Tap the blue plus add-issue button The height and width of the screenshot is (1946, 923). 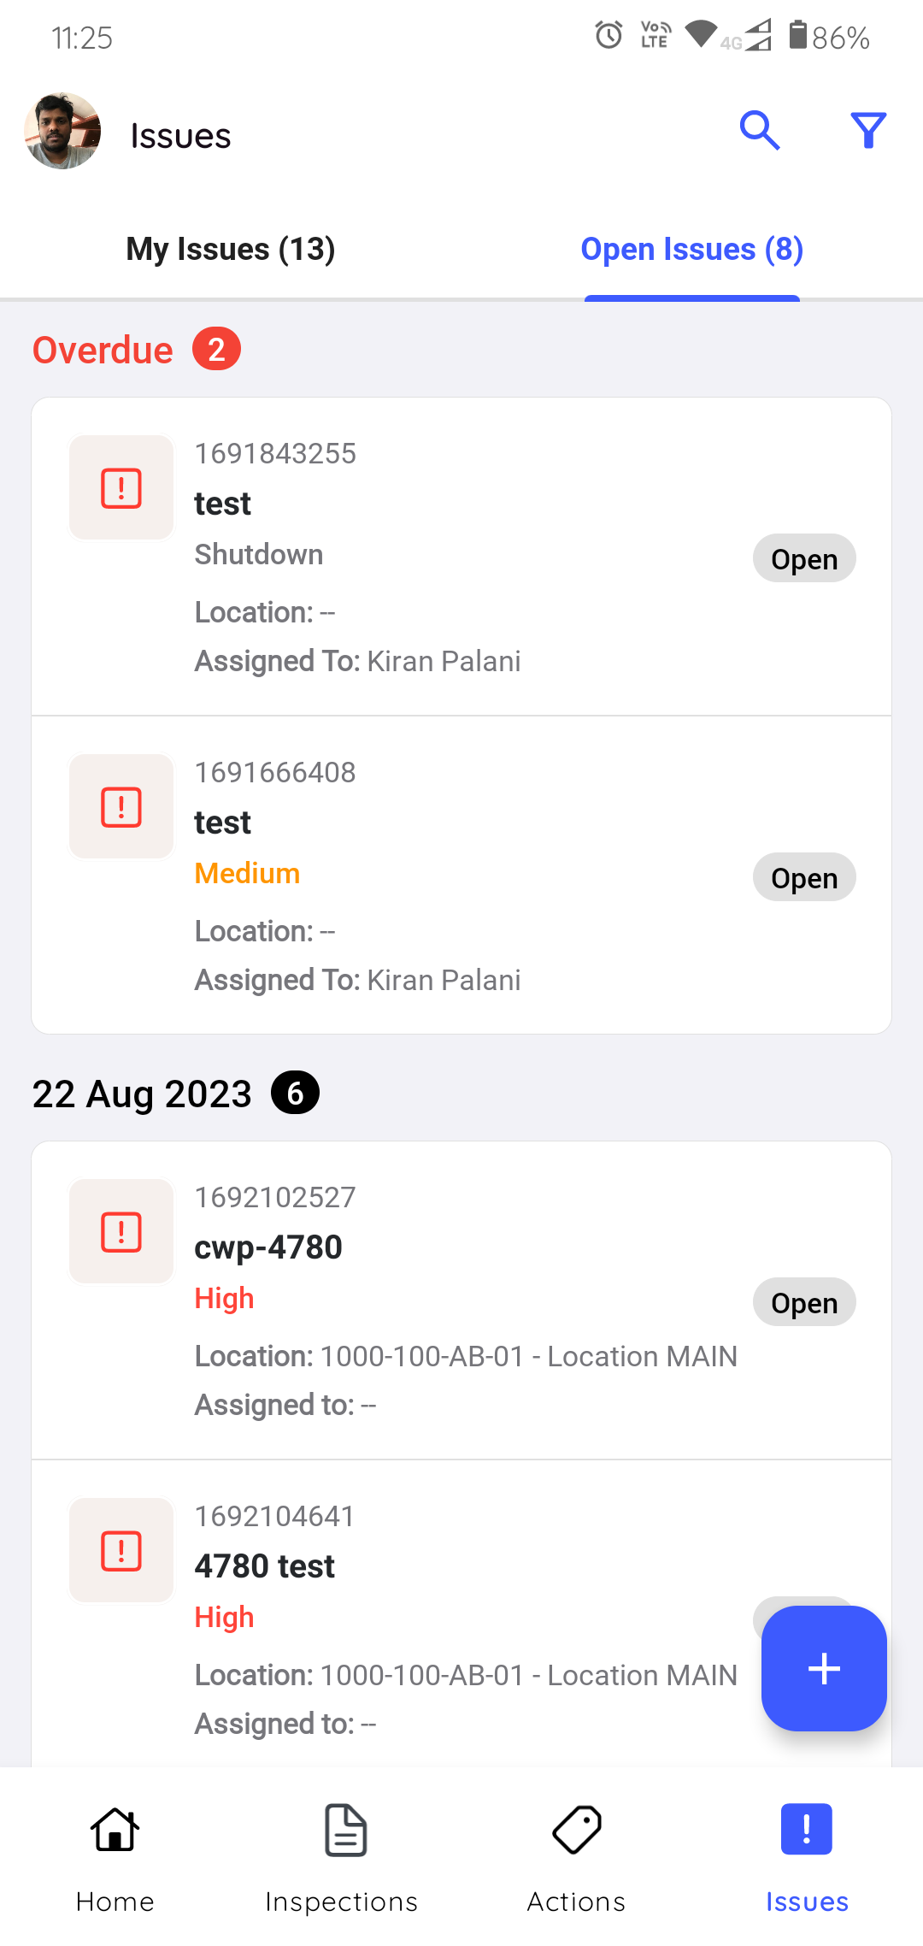tap(824, 1668)
